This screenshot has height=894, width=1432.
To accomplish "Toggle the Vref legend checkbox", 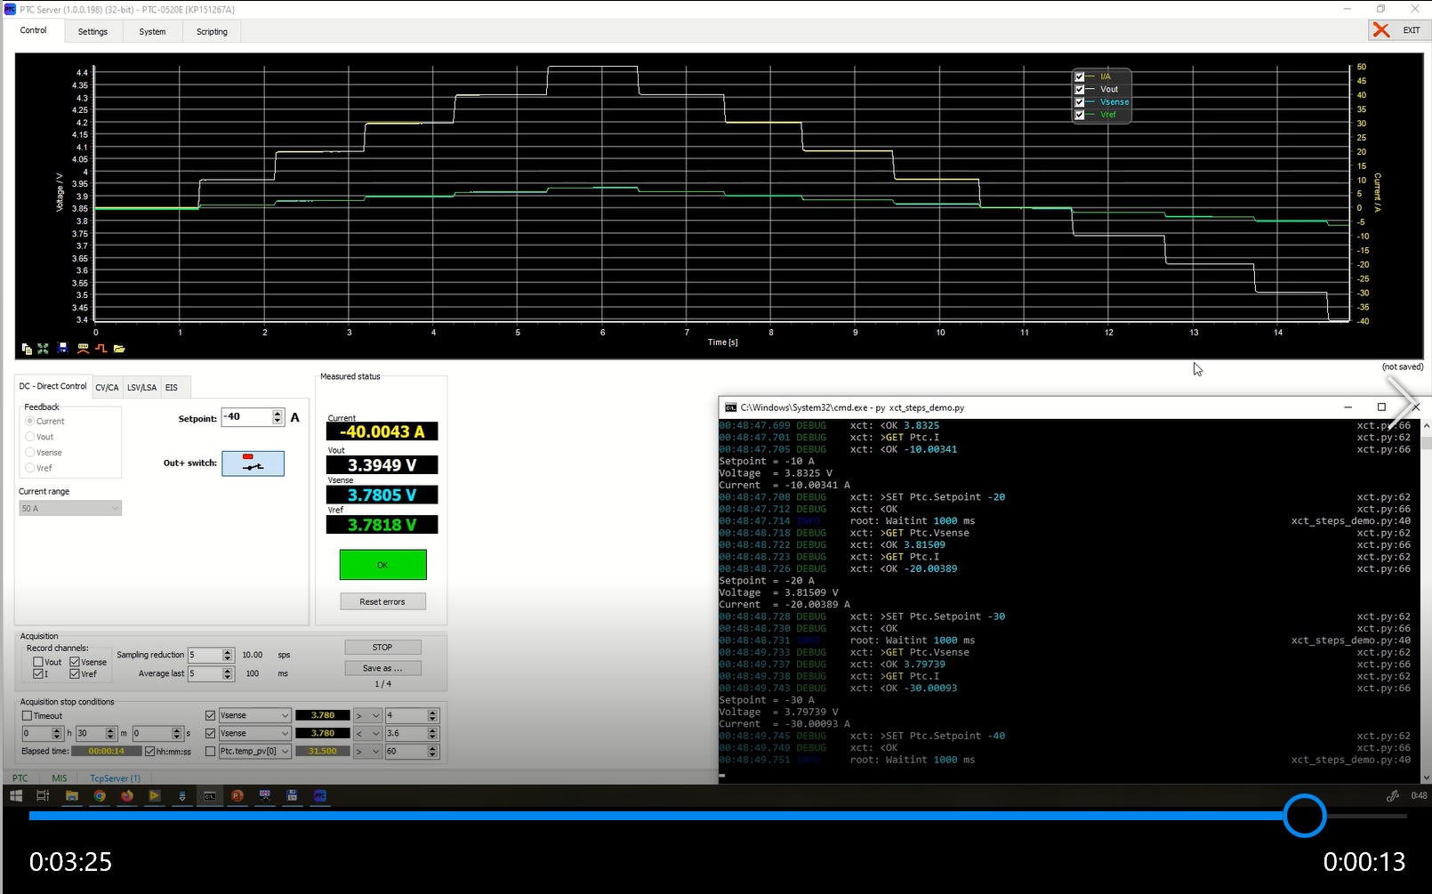I will pyautogui.click(x=1080, y=115).
